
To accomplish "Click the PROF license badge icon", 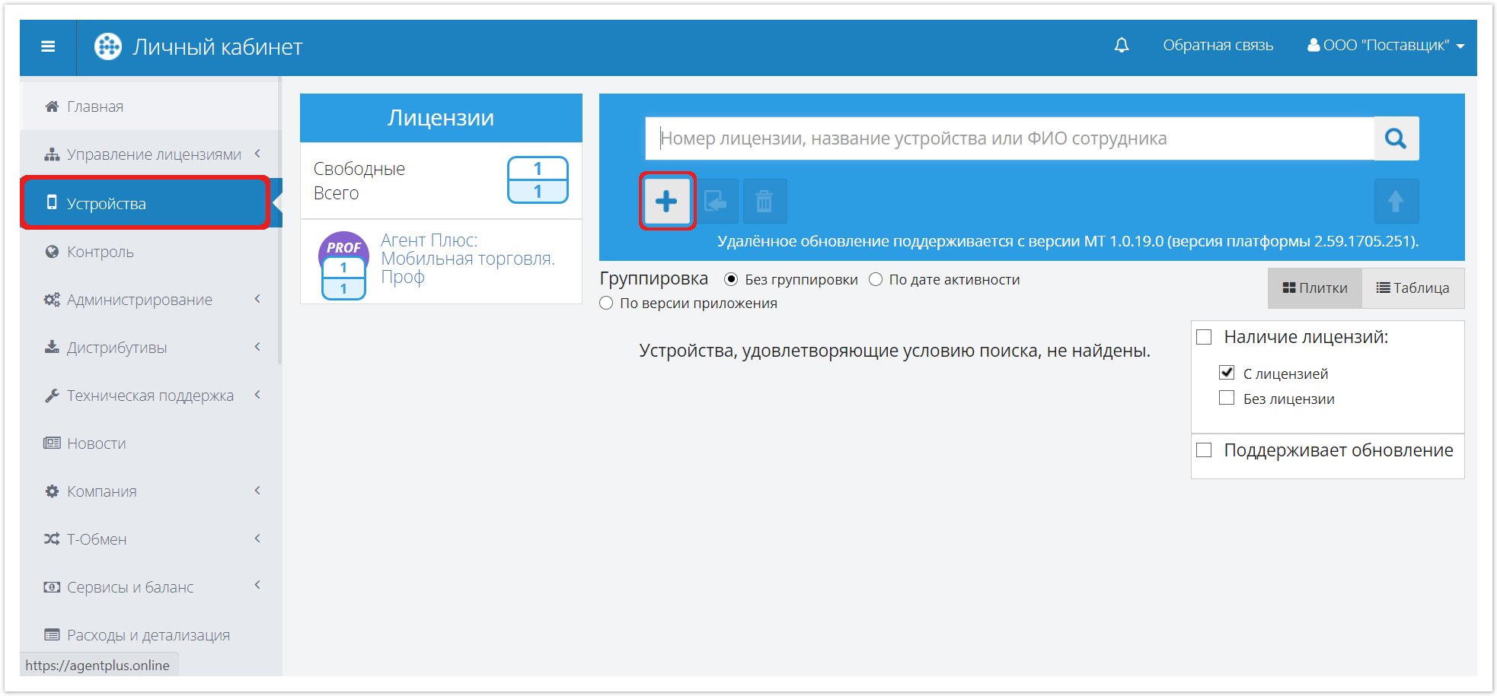I will (x=343, y=247).
